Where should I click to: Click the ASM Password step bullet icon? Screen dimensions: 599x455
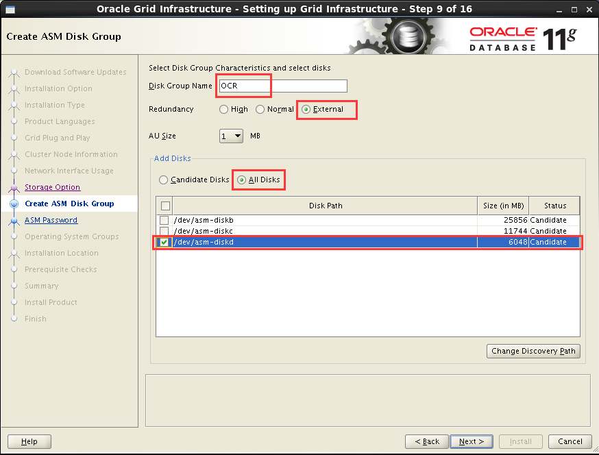click(x=14, y=221)
